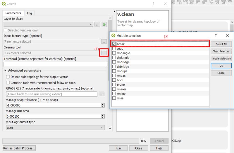This screenshot has height=153, width=234.
Task: Check the rmdac option
Action: (114, 75)
